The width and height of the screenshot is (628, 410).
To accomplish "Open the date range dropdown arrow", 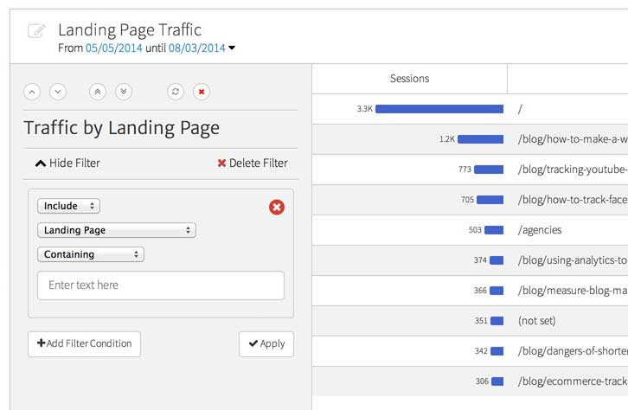I will tap(232, 48).
